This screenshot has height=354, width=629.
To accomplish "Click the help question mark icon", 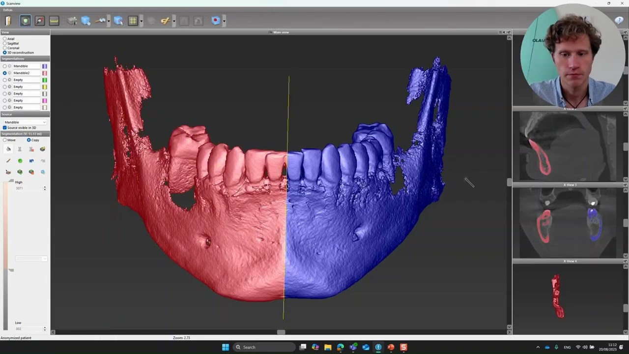I will (619, 20).
